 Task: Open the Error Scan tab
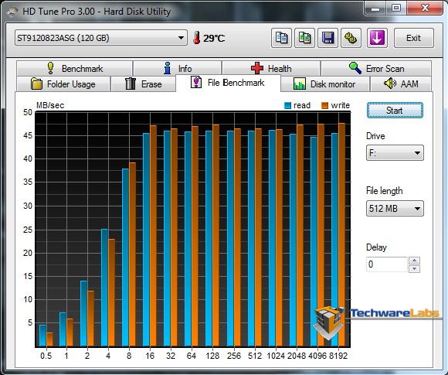coord(376,68)
